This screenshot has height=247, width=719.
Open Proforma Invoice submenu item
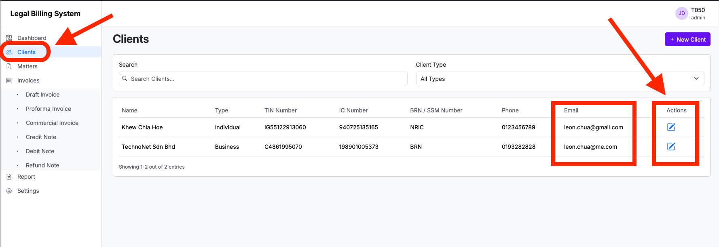pos(49,109)
